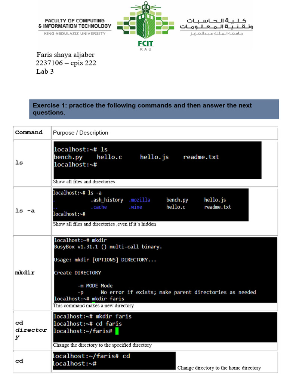Click caption 'Change the directory to the specified directory'
This screenshot has height=383, width=287.
102,345
